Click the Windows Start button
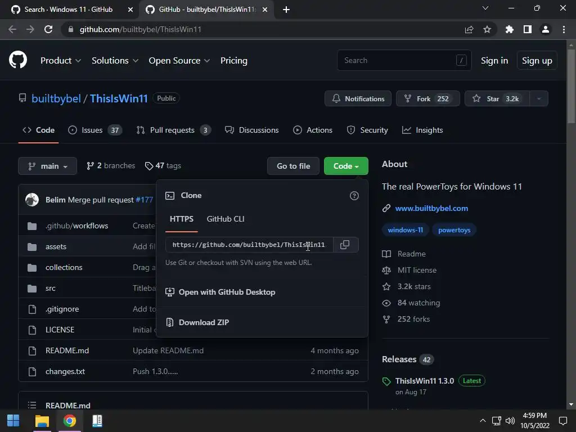Viewport: 576px width, 432px height. 13,421
